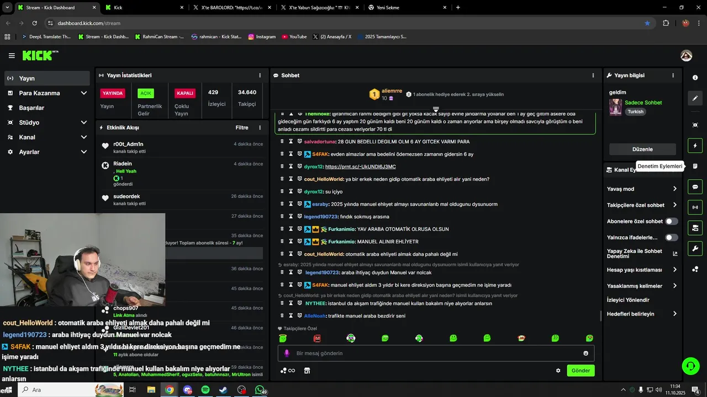Toggle Abonelere özel sohbet switch

(x=671, y=221)
